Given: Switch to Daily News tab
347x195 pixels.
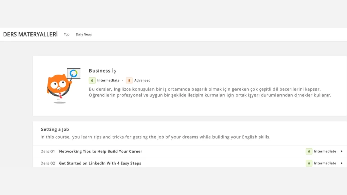Looking at the screenshot, I should coord(84,34).
